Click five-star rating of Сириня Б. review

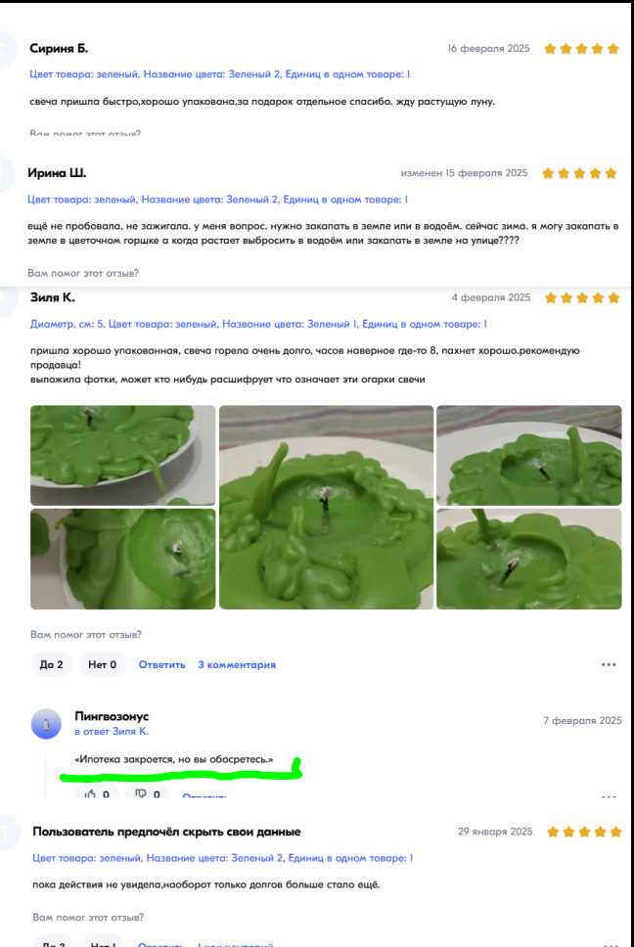581,49
